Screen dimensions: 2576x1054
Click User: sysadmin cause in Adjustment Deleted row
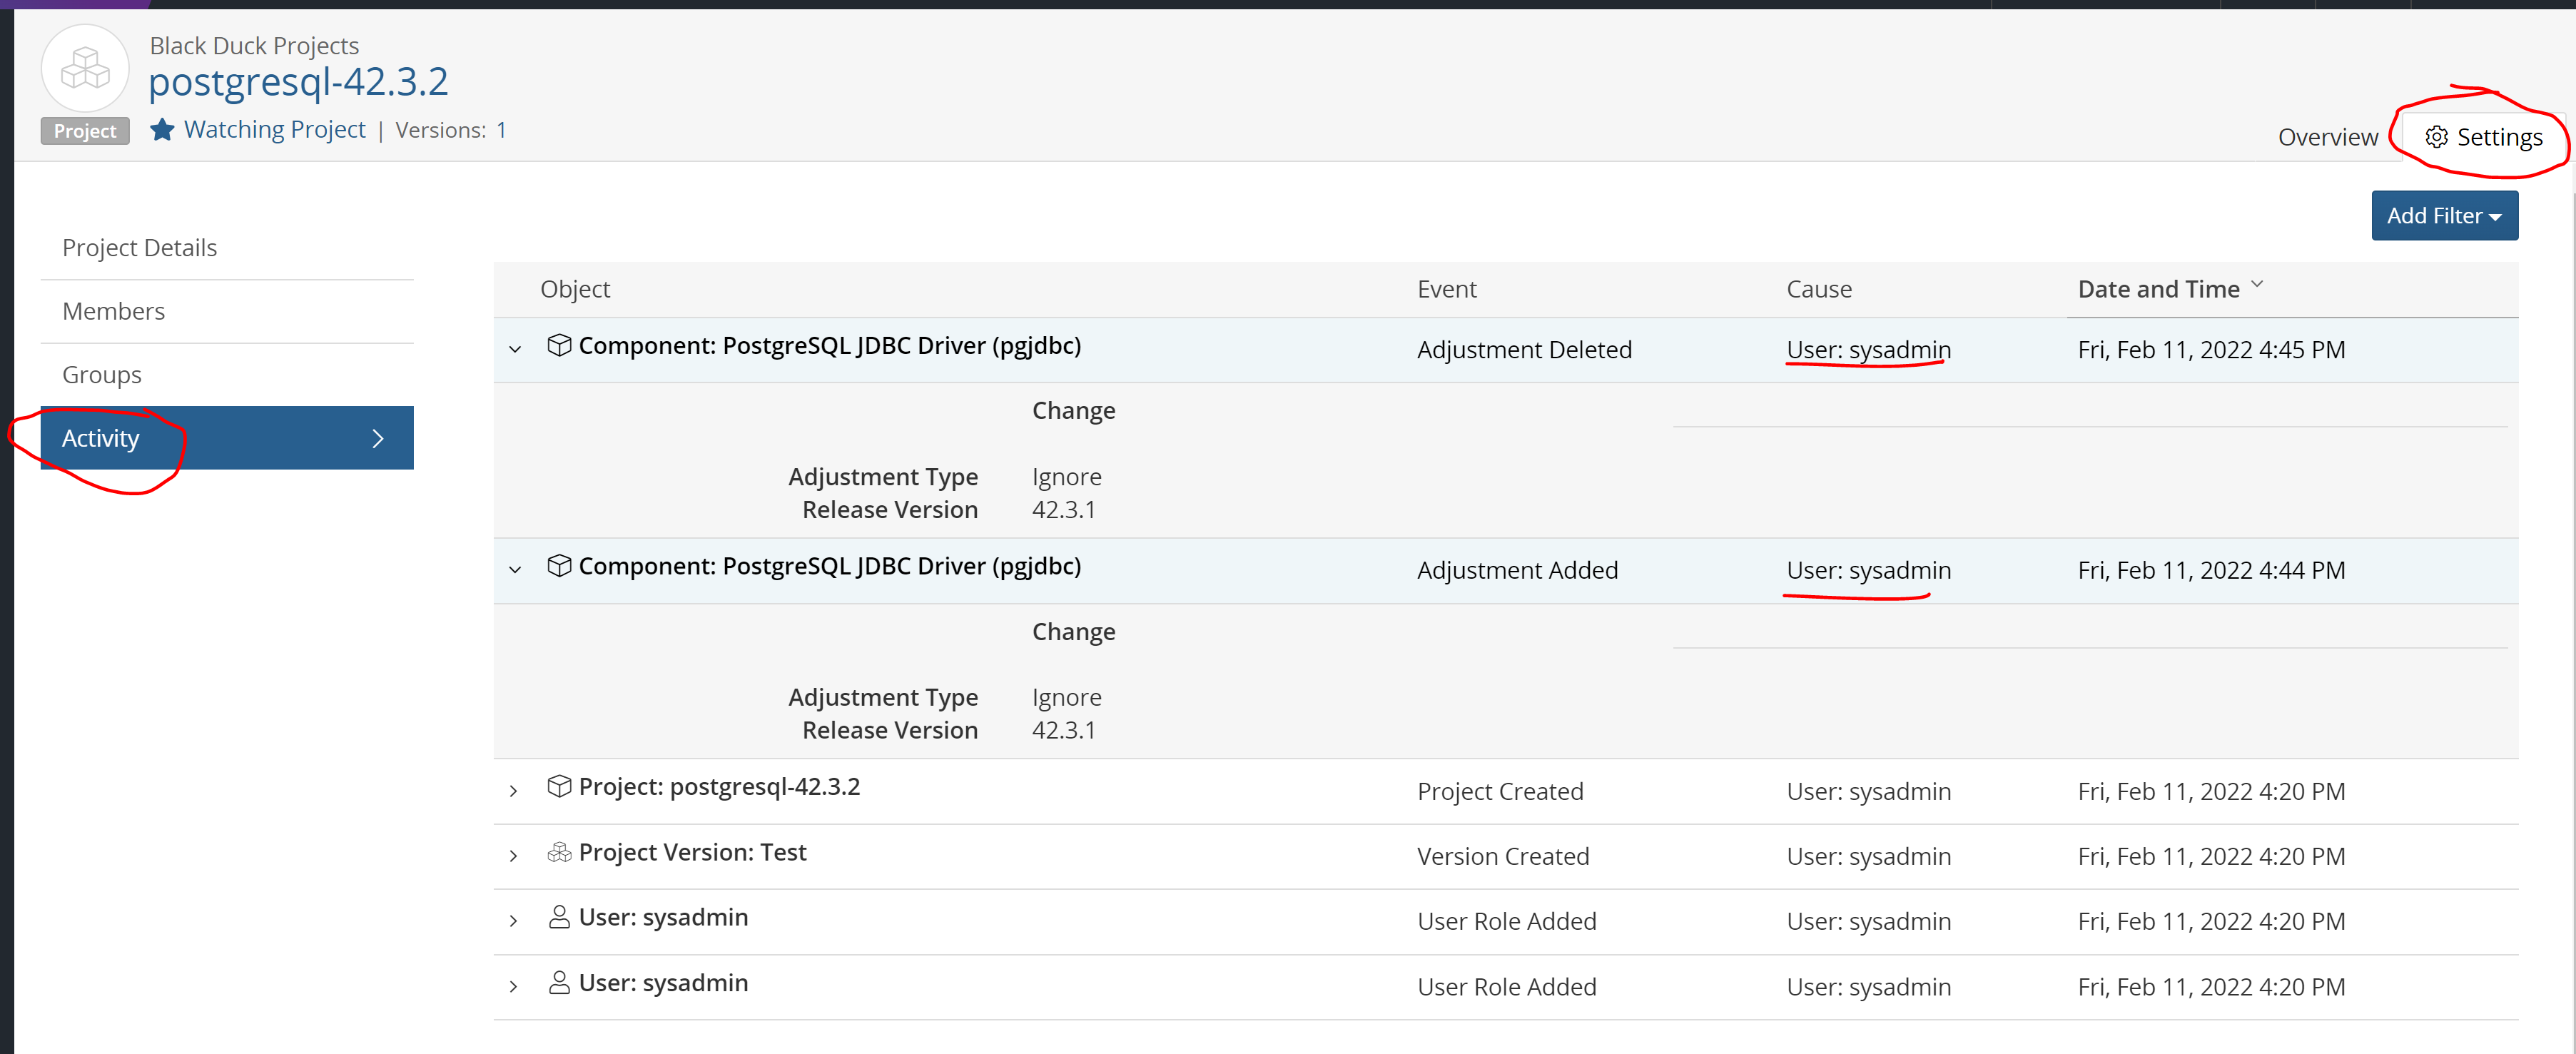(x=1868, y=350)
